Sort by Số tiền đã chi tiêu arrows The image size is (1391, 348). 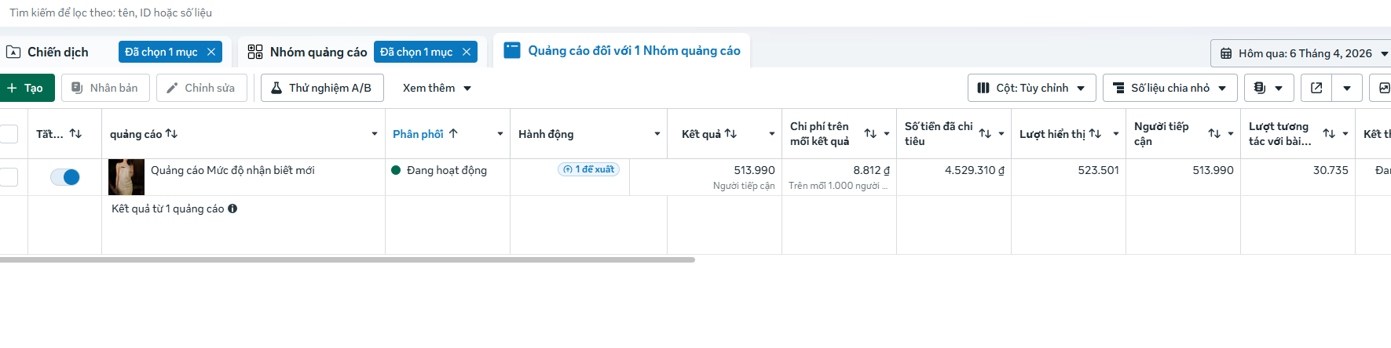tap(985, 133)
